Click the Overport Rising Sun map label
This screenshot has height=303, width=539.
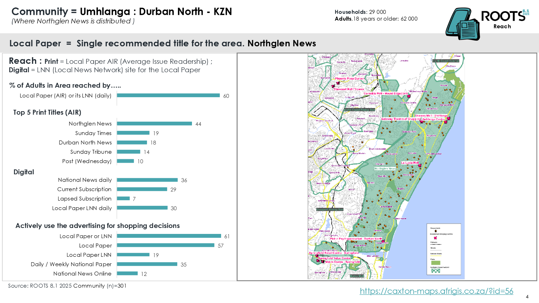click(330, 209)
